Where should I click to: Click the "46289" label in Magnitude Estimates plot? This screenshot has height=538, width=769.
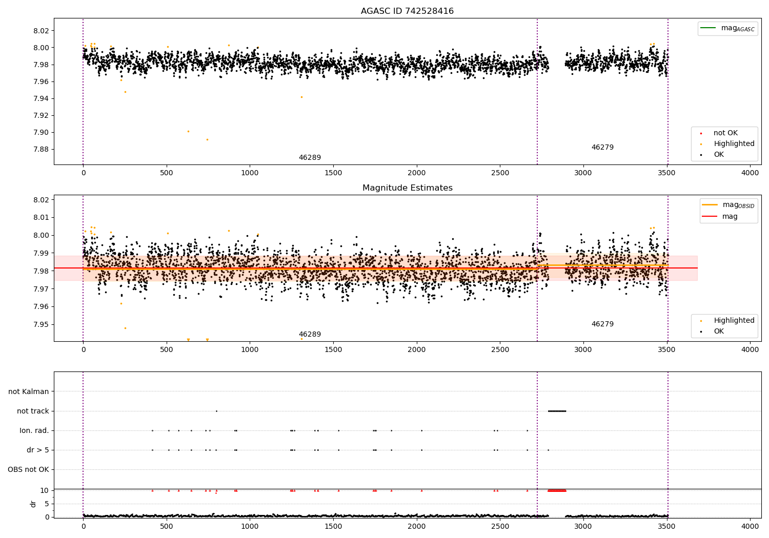coord(310,334)
